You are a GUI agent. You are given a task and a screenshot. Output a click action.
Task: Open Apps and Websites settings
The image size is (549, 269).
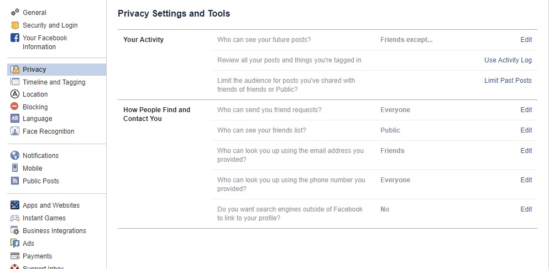tap(51, 205)
